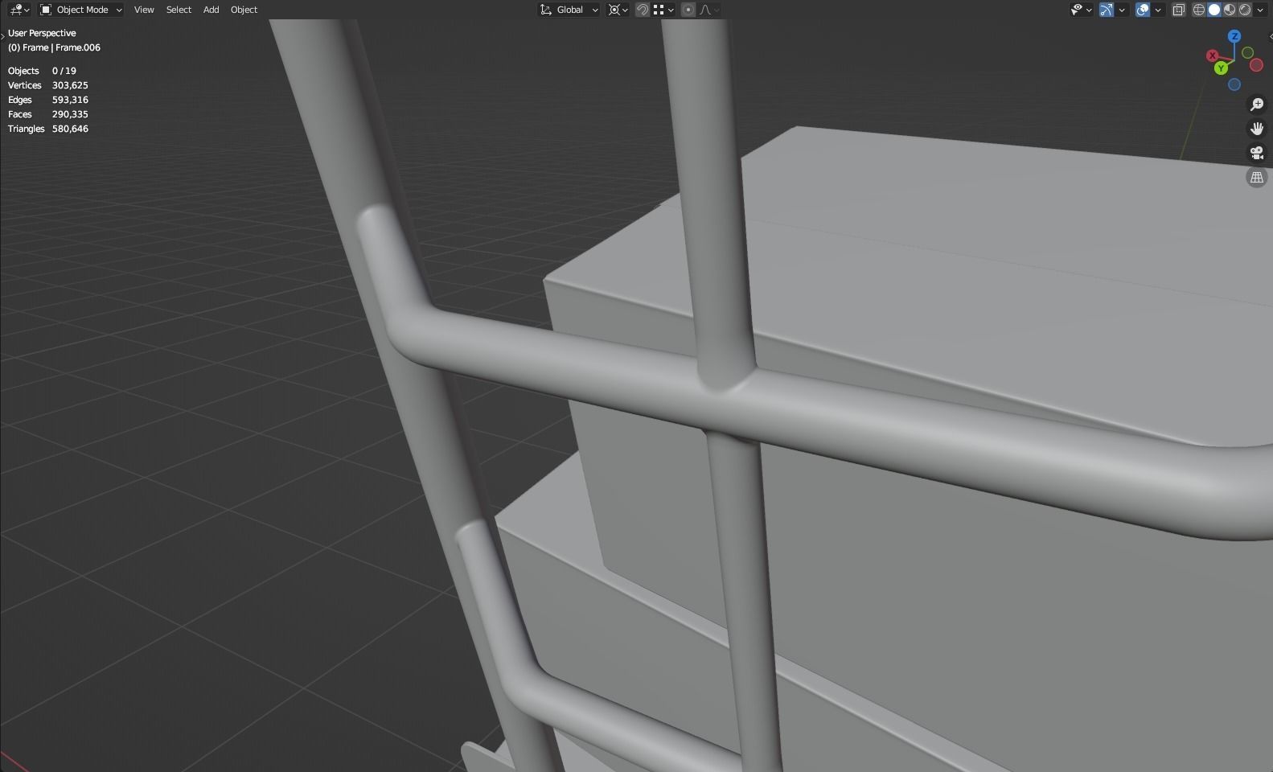Open the editor type selector icon
This screenshot has width=1273, height=772.
[18, 10]
